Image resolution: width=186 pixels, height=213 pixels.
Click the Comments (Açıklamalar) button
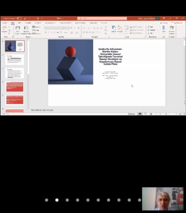(x=177, y=23)
